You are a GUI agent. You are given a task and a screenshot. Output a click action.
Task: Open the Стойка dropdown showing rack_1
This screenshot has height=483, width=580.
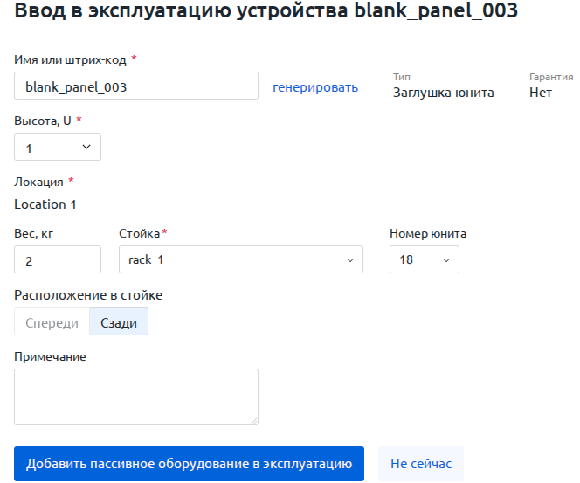[241, 259]
